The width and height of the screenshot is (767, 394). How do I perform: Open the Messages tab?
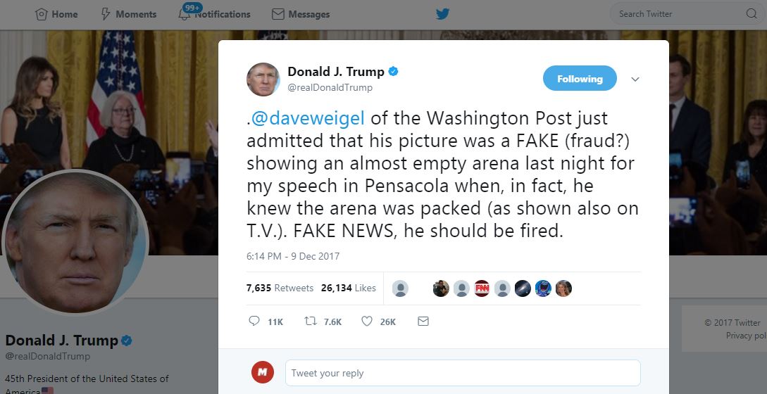(x=301, y=14)
